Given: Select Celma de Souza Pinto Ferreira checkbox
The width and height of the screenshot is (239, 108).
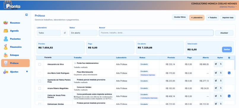Looking at the screenshot, I should click(40, 96).
